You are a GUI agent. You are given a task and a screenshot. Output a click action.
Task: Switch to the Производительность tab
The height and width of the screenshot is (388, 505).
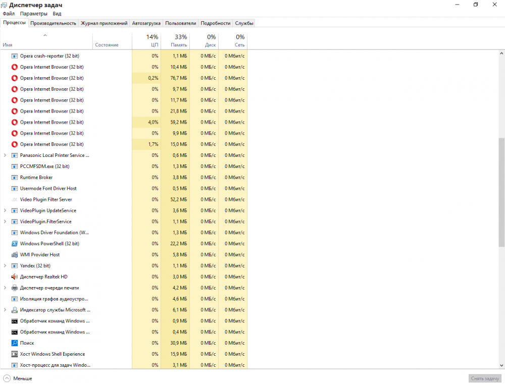pyautogui.click(x=53, y=23)
